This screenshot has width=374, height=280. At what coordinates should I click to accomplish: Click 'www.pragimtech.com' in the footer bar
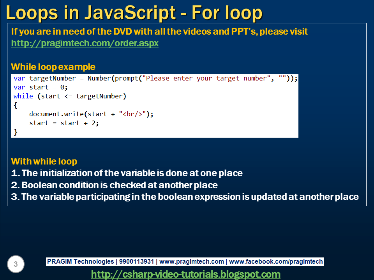192,261
